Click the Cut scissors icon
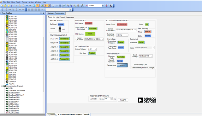The width and height of the screenshot is (202, 116). click(16, 6)
